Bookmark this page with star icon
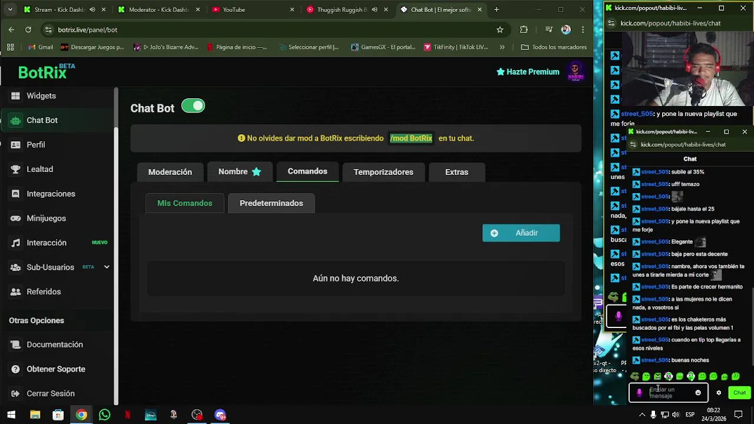Image resolution: width=754 pixels, height=424 pixels. point(500,29)
